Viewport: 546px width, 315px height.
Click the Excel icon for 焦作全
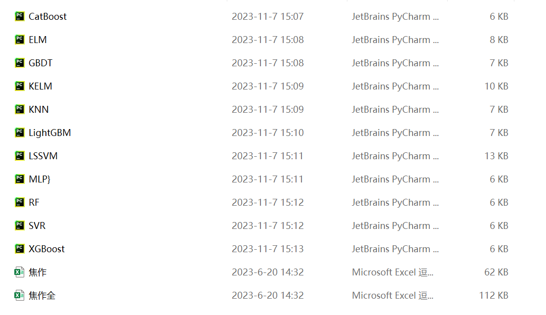click(x=20, y=295)
